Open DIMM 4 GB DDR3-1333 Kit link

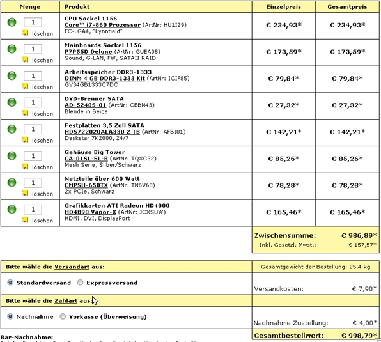(x=105, y=79)
